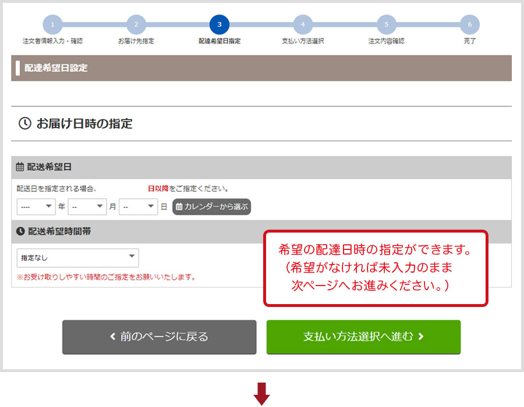The image size is (524, 407).
Task: Click the 配達希望日指定 step label
Action: (x=219, y=41)
